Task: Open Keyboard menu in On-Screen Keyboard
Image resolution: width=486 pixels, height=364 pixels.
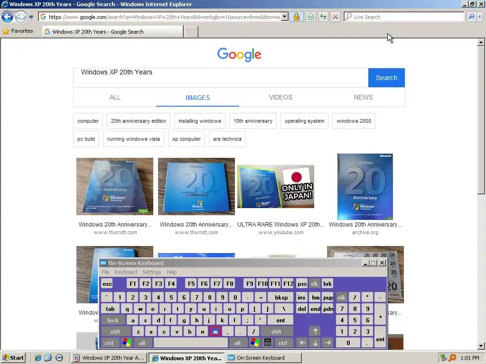Action: coord(125,272)
